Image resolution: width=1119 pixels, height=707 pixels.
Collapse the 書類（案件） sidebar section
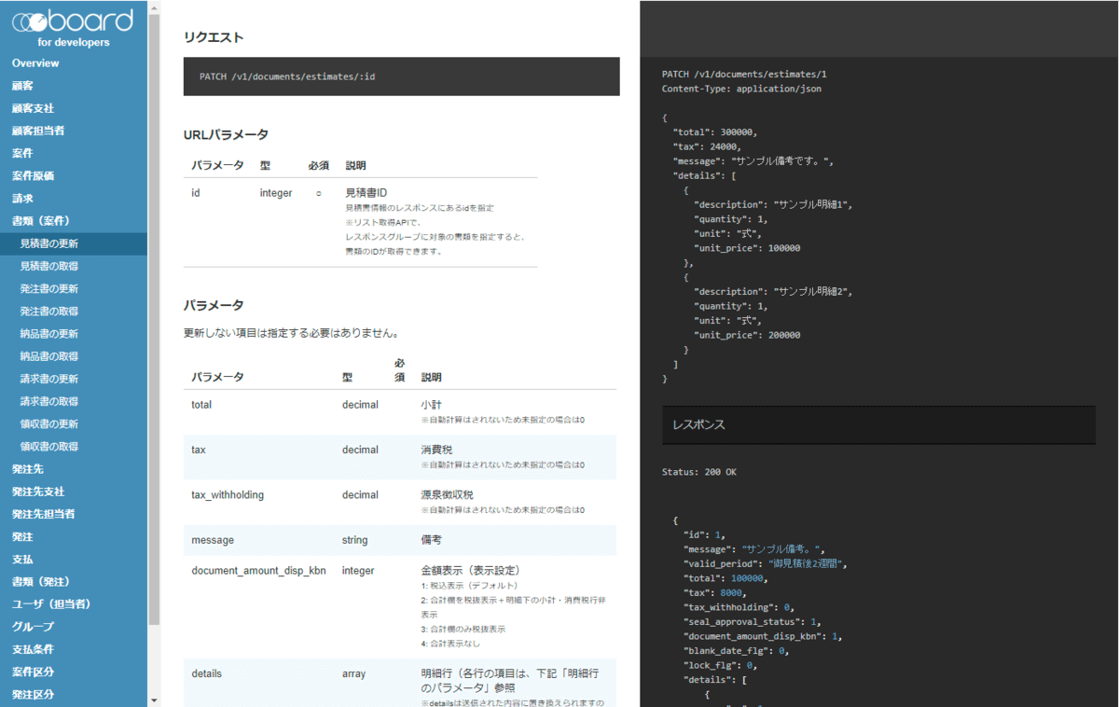pos(41,221)
